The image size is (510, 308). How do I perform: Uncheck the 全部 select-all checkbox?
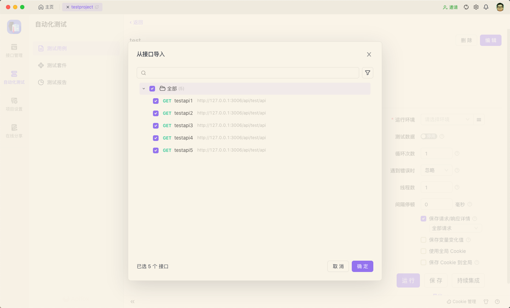click(x=152, y=89)
